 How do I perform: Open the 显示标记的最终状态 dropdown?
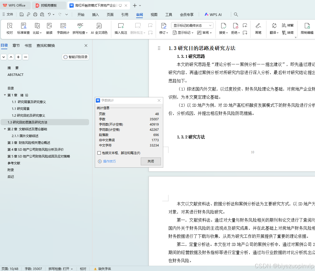click(x=192, y=25)
